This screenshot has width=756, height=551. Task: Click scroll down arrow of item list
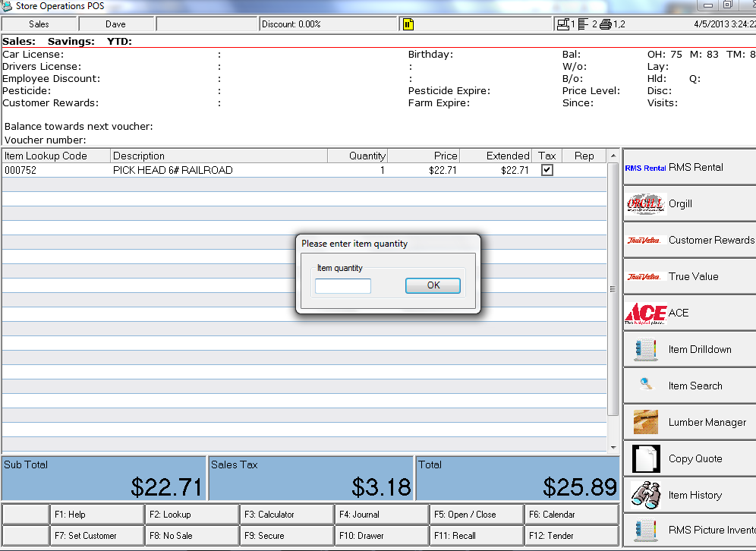[613, 447]
